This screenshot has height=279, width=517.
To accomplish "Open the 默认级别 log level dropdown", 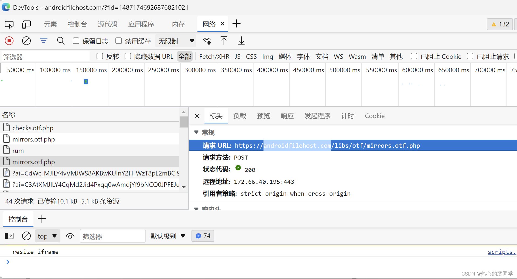I will tap(168, 236).
